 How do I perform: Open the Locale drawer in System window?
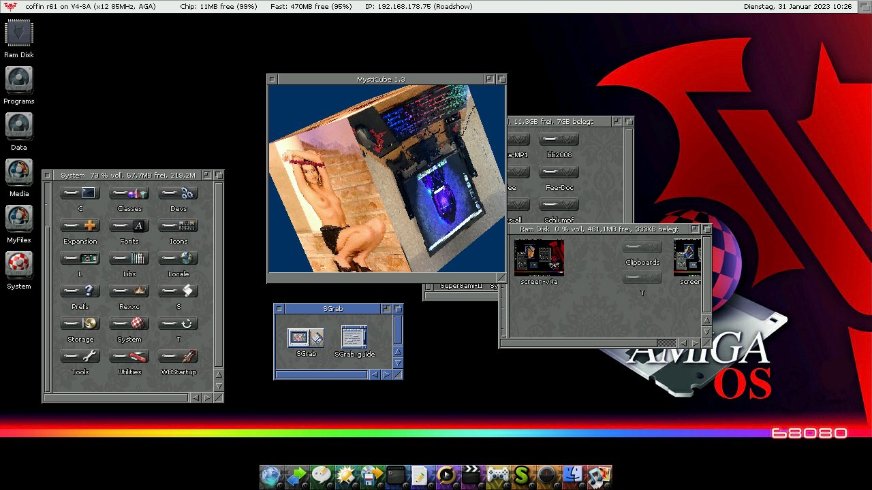tap(178, 259)
